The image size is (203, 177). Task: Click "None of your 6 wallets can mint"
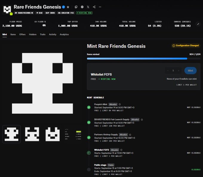pyautogui.click(x=182, y=79)
